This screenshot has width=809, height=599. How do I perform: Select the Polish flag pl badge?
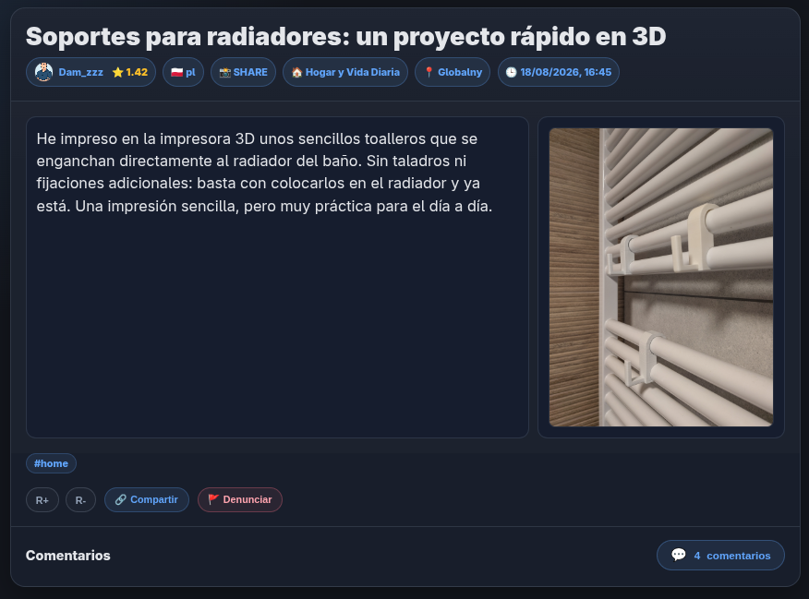pos(183,72)
